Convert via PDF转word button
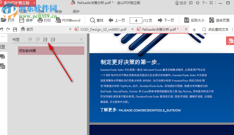Screen dimensions: 234x135 [68, 20]
